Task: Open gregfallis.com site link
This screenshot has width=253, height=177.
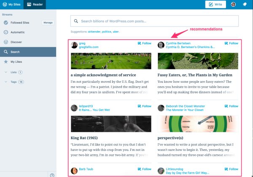Action: 89,47
